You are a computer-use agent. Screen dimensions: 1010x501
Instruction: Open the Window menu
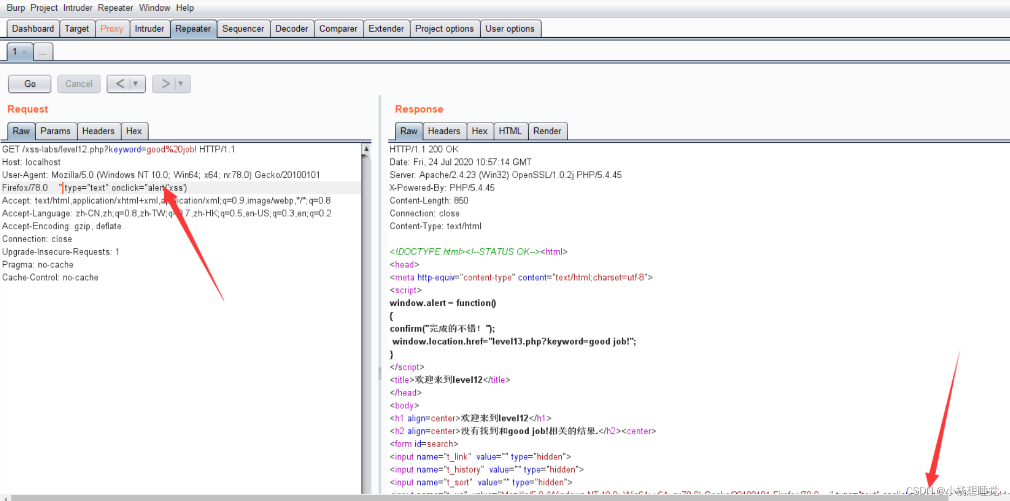pyautogui.click(x=154, y=8)
